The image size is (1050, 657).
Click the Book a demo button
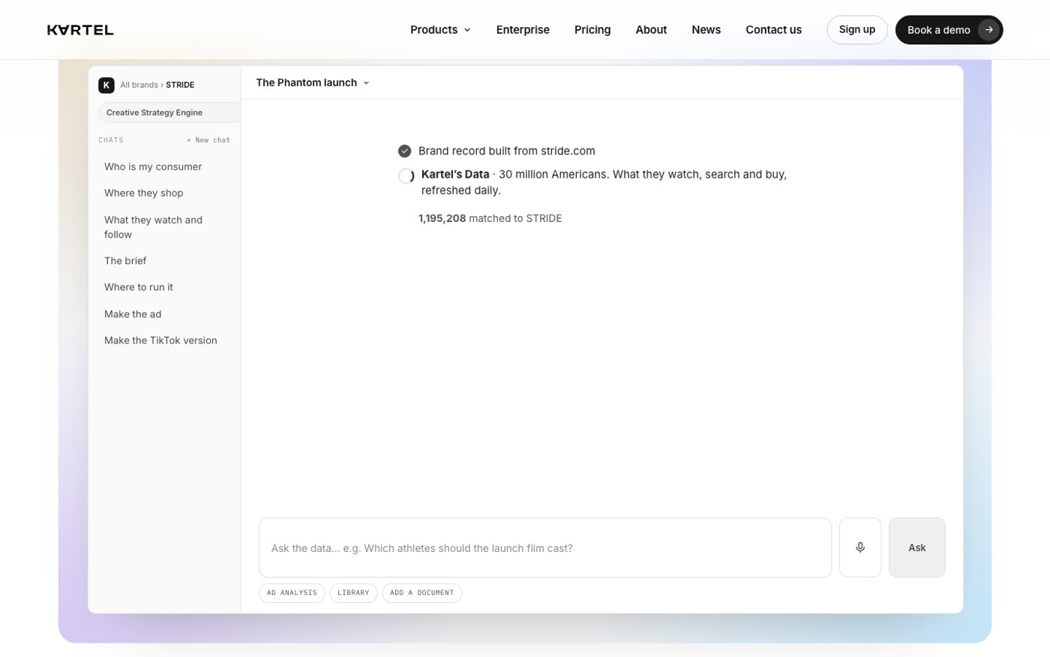(x=949, y=30)
